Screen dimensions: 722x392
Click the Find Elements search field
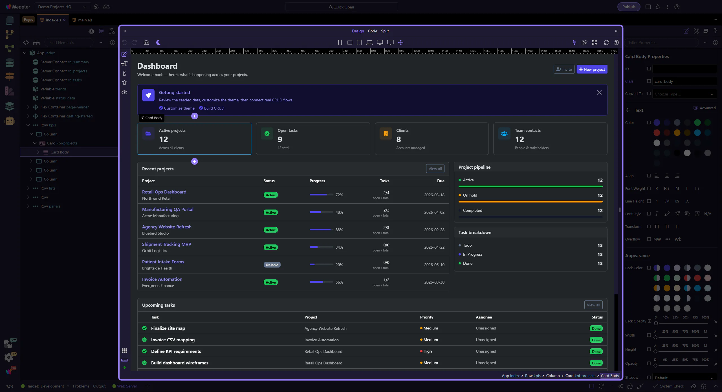(69, 43)
